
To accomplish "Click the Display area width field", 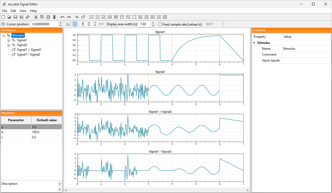I will [x=145, y=24].
